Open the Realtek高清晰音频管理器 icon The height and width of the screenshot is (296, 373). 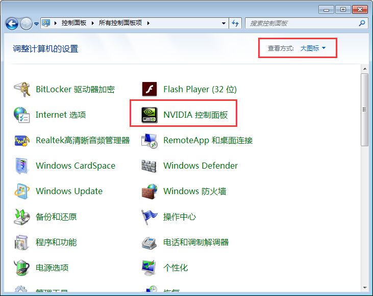22,141
